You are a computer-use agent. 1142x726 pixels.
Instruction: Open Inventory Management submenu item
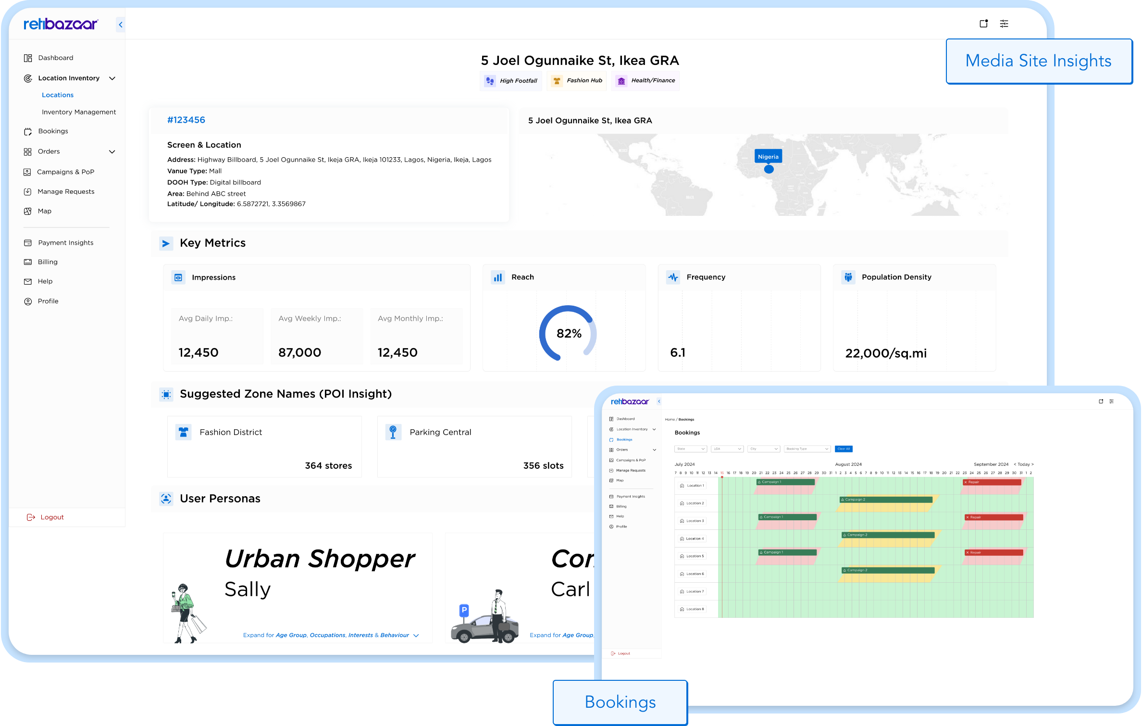(x=79, y=112)
